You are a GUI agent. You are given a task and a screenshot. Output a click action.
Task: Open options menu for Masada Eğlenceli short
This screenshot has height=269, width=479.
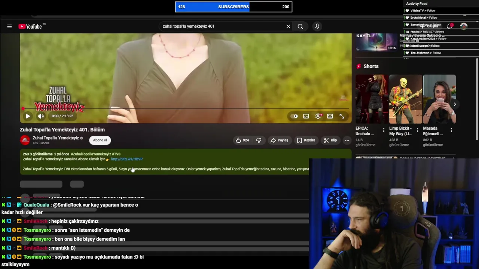[x=451, y=130]
